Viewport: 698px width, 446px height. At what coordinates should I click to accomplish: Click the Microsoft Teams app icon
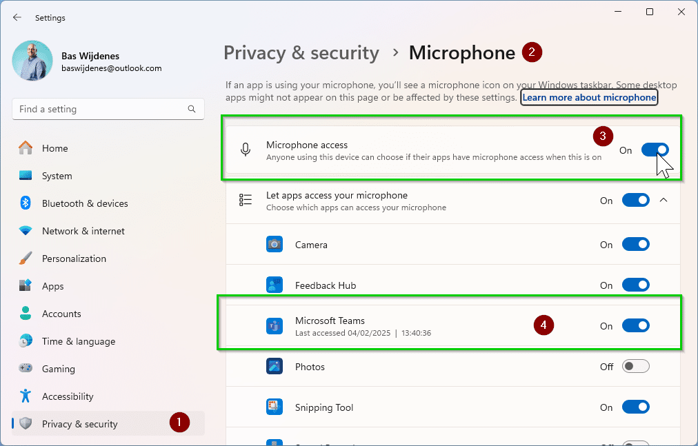pos(275,326)
